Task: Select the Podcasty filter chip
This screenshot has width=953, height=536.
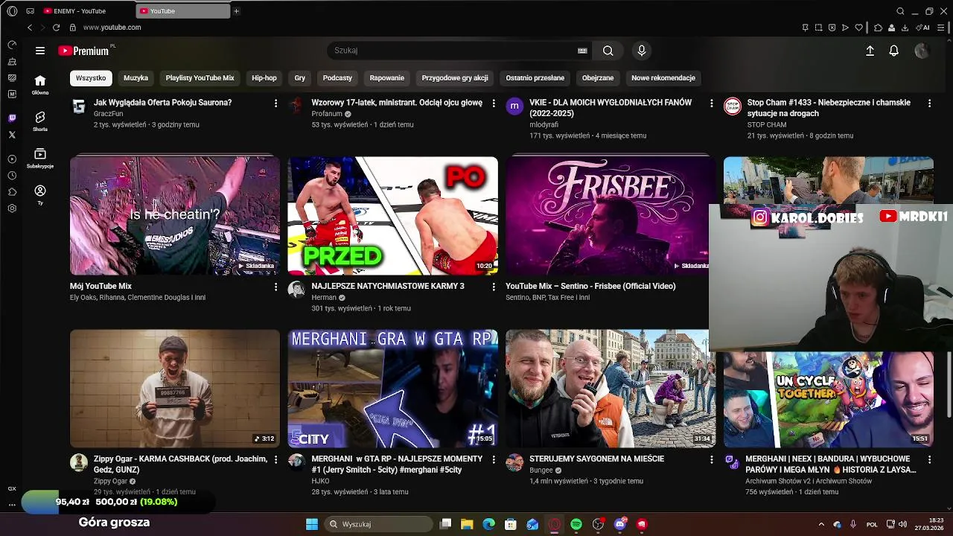Action: coord(337,77)
